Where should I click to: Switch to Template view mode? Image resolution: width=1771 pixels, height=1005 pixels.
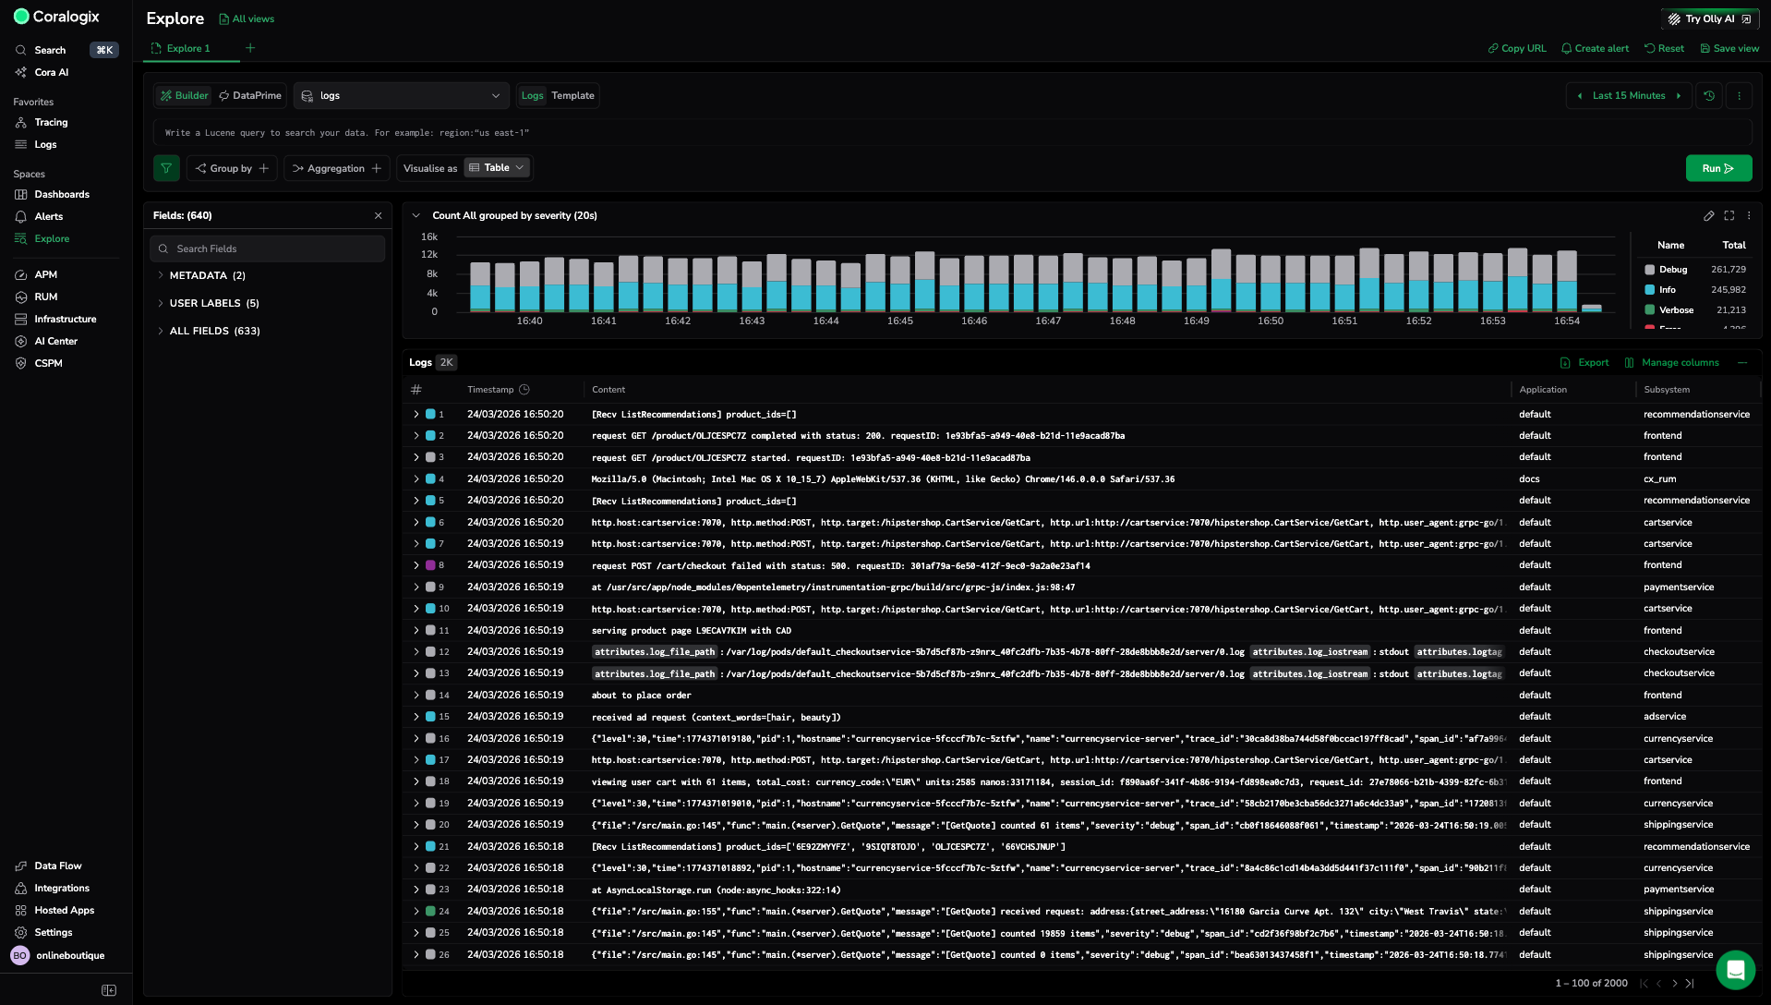tap(572, 96)
